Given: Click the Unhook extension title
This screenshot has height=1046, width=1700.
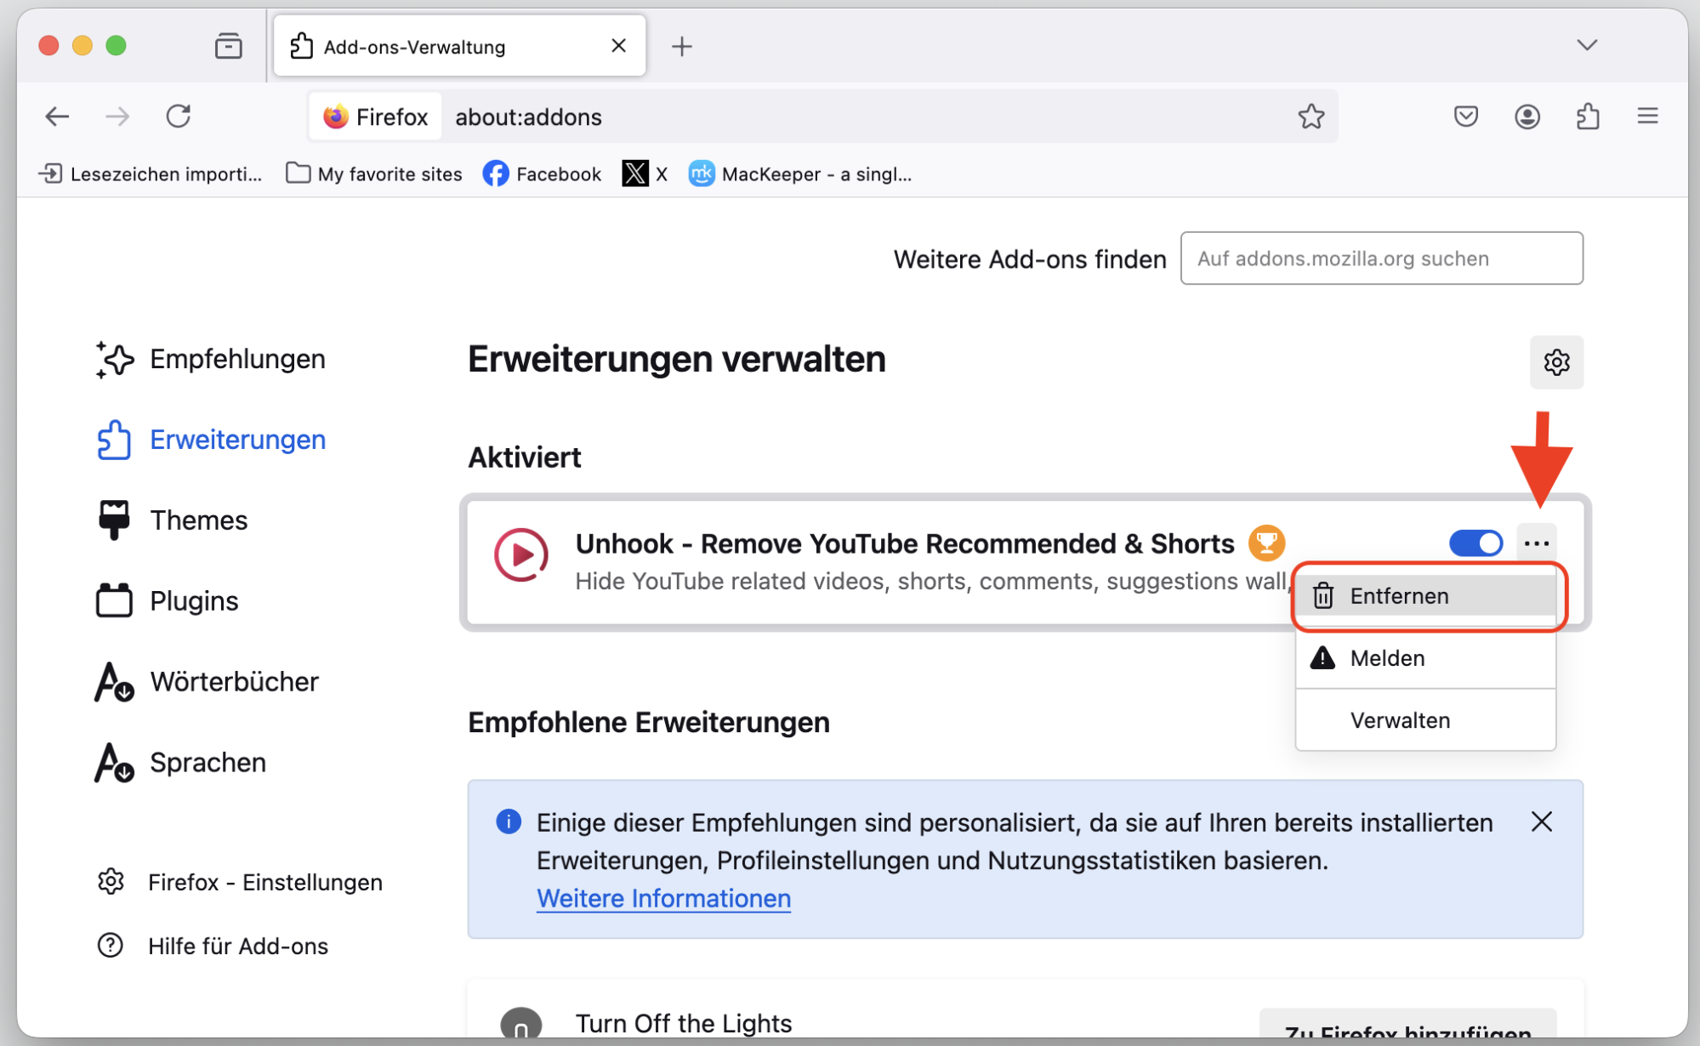Looking at the screenshot, I should point(904,543).
